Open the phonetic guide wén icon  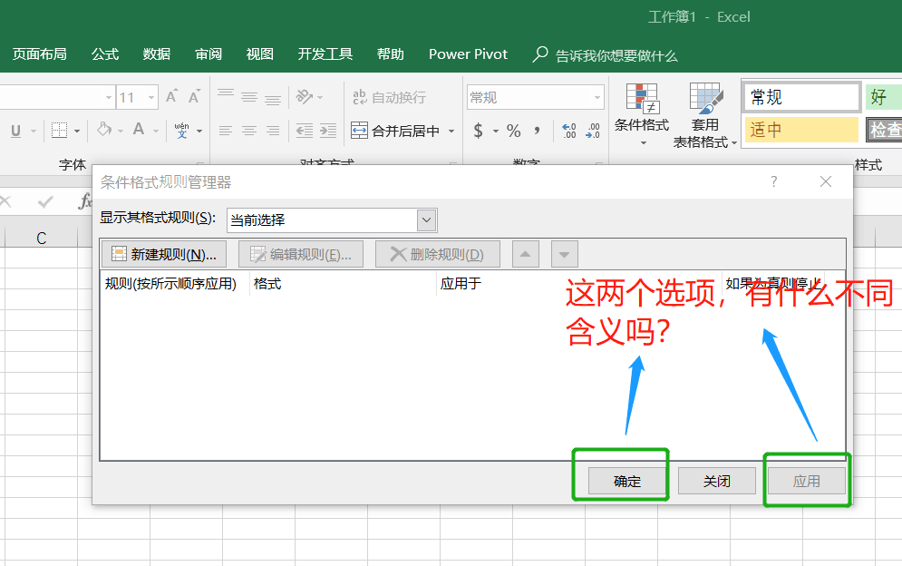[182, 130]
